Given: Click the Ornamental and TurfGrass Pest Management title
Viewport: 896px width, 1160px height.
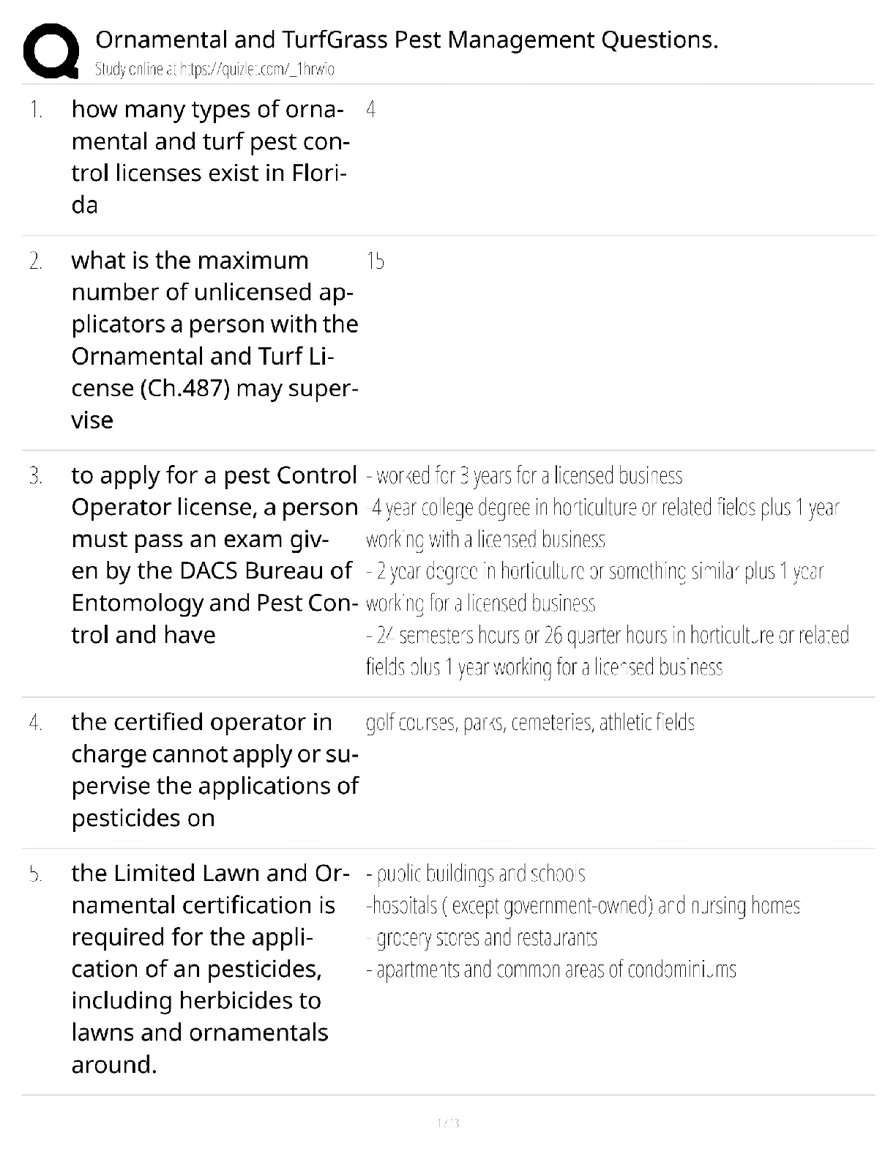Looking at the screenshot, I should (406, 40).
